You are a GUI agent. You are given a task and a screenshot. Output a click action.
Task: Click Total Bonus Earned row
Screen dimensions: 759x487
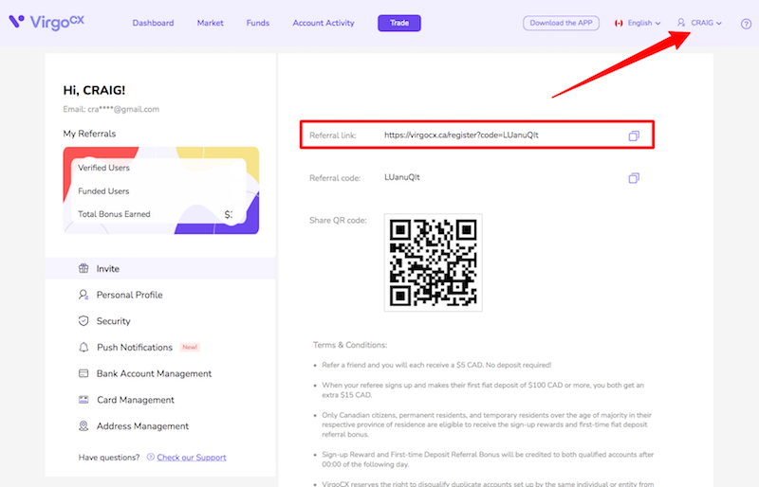tap(155, 214)
